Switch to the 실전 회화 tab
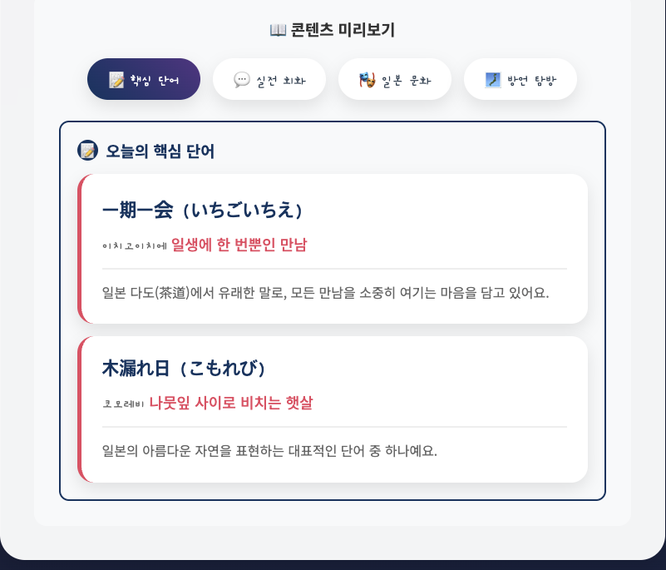The image size is (666, 570). coord(269,79)
